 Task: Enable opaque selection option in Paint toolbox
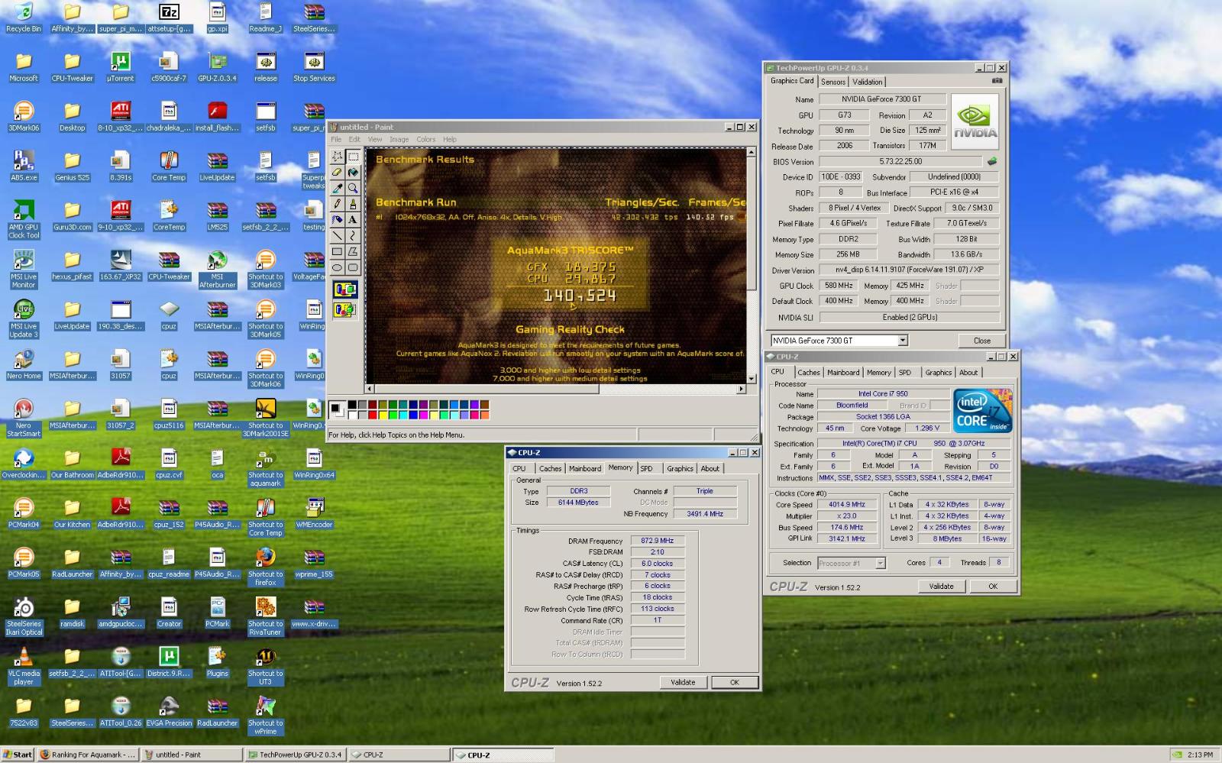coord(344,289)
